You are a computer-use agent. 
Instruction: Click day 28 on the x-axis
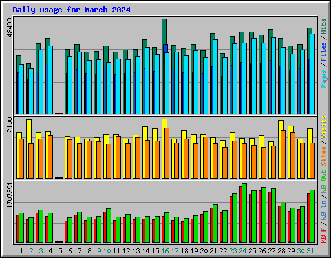(x=281, y=251)
